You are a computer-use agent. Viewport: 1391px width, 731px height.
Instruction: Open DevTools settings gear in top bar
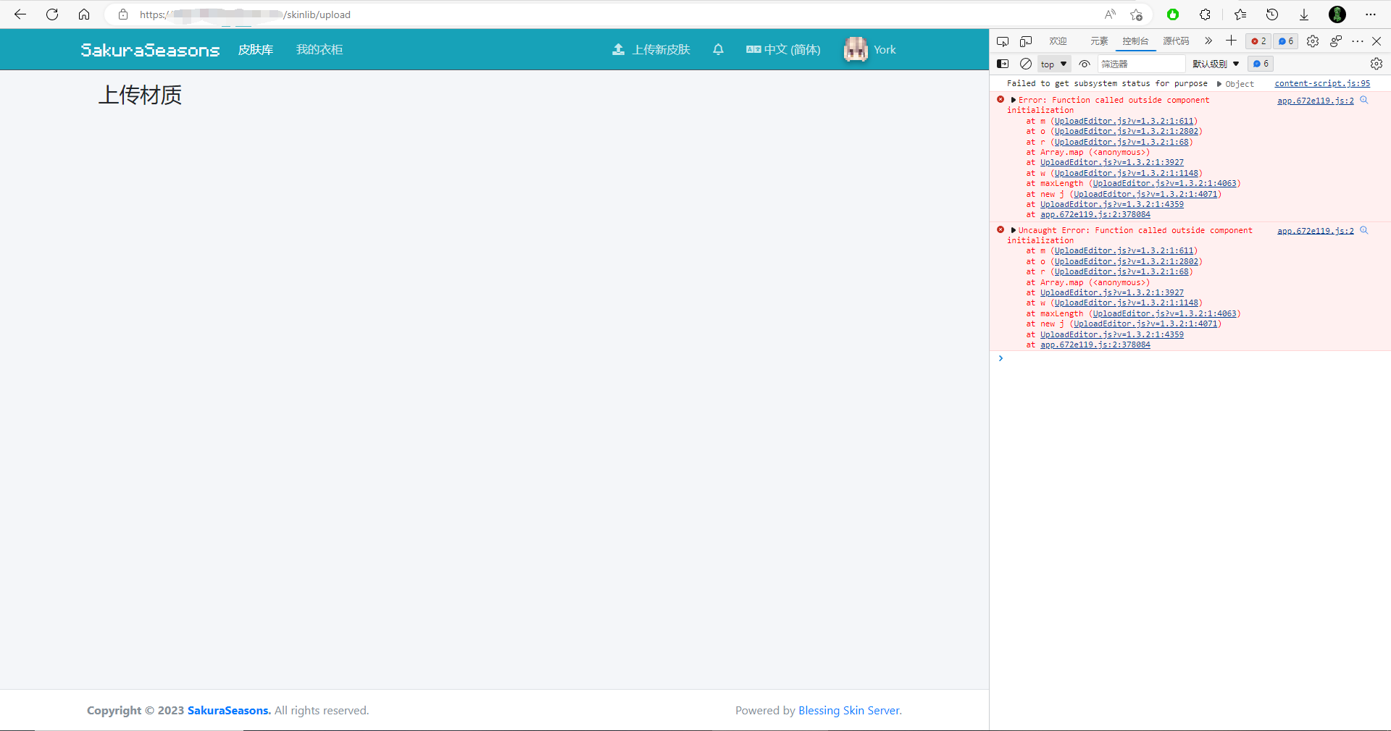coord(1313,41)
